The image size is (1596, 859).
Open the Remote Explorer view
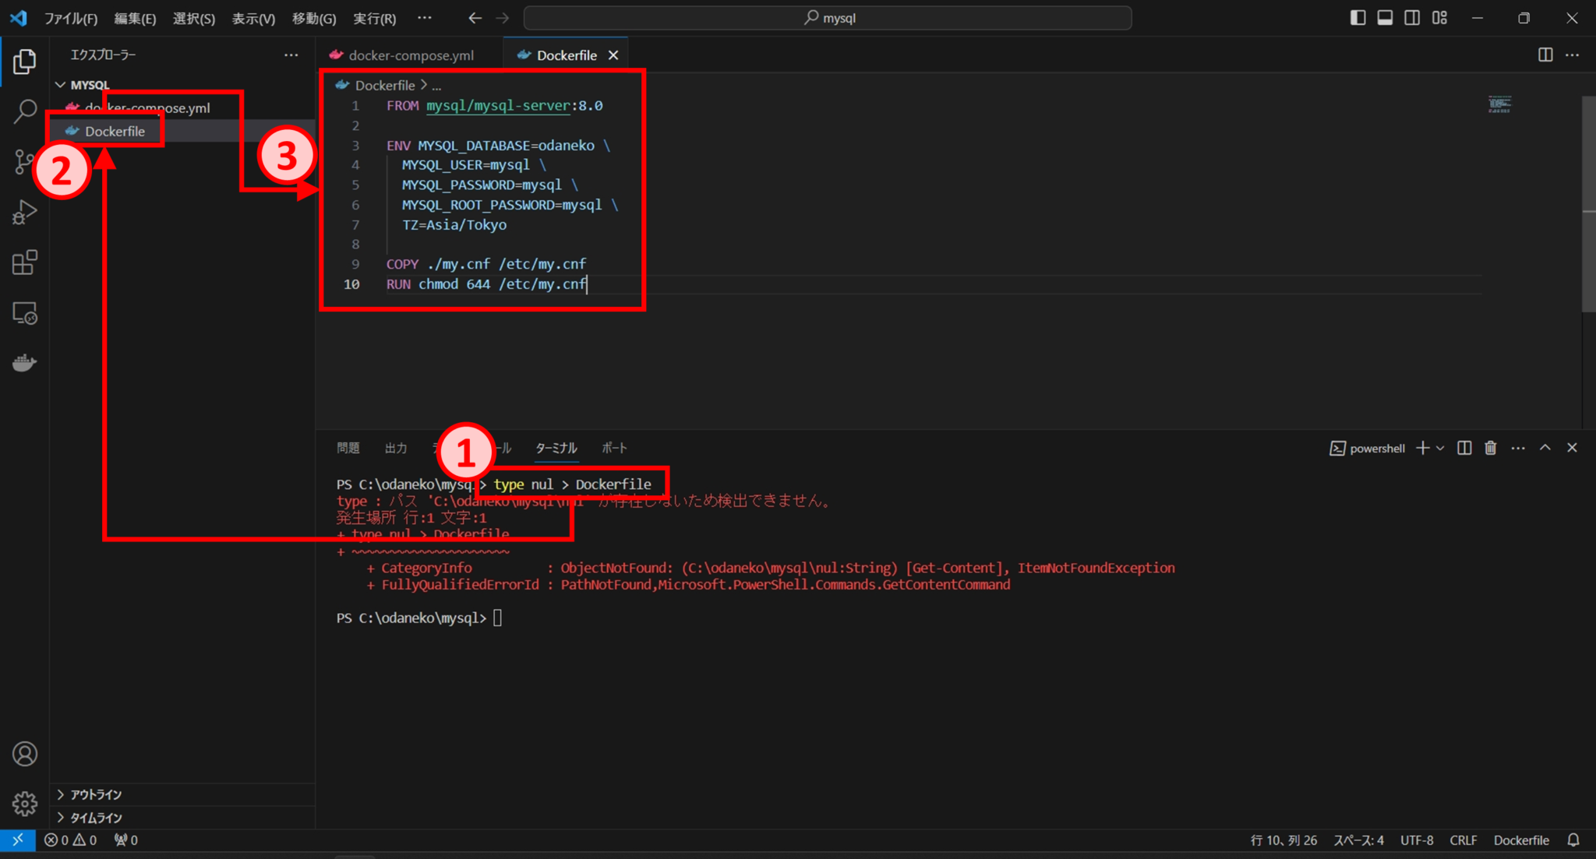click(24, 313)
